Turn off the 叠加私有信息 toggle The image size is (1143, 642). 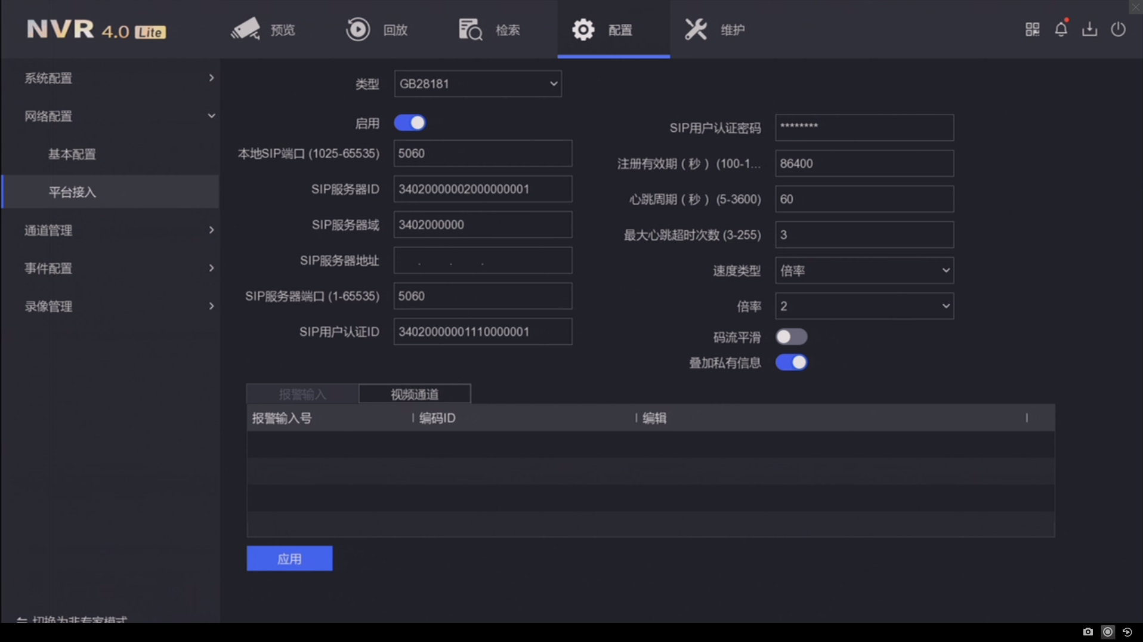[x=791, y=363]
